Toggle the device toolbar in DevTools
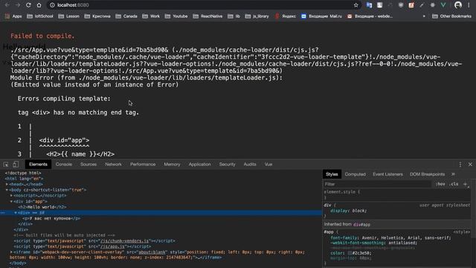 16,165
